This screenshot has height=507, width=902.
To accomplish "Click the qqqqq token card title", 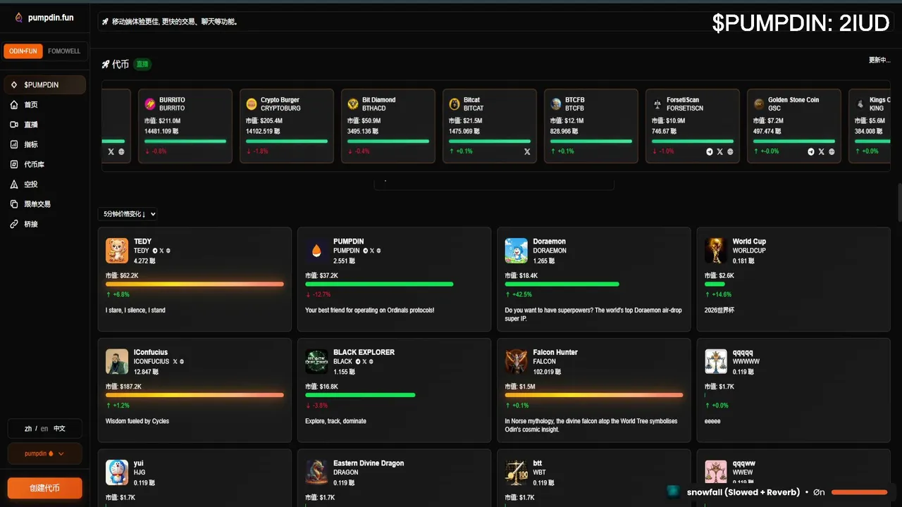I will (743, 352).
